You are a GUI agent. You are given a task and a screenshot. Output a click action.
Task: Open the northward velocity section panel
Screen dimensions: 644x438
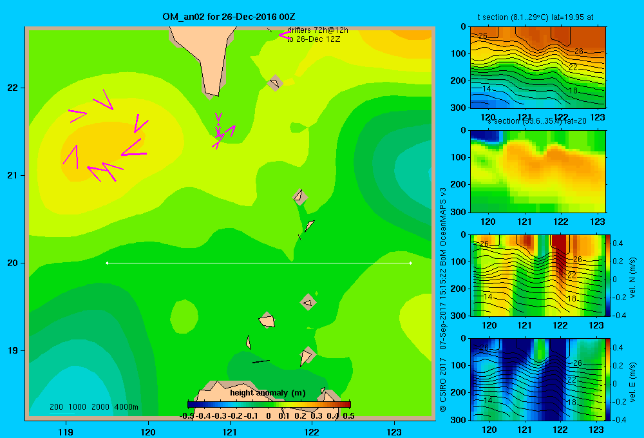pos(537,275)
